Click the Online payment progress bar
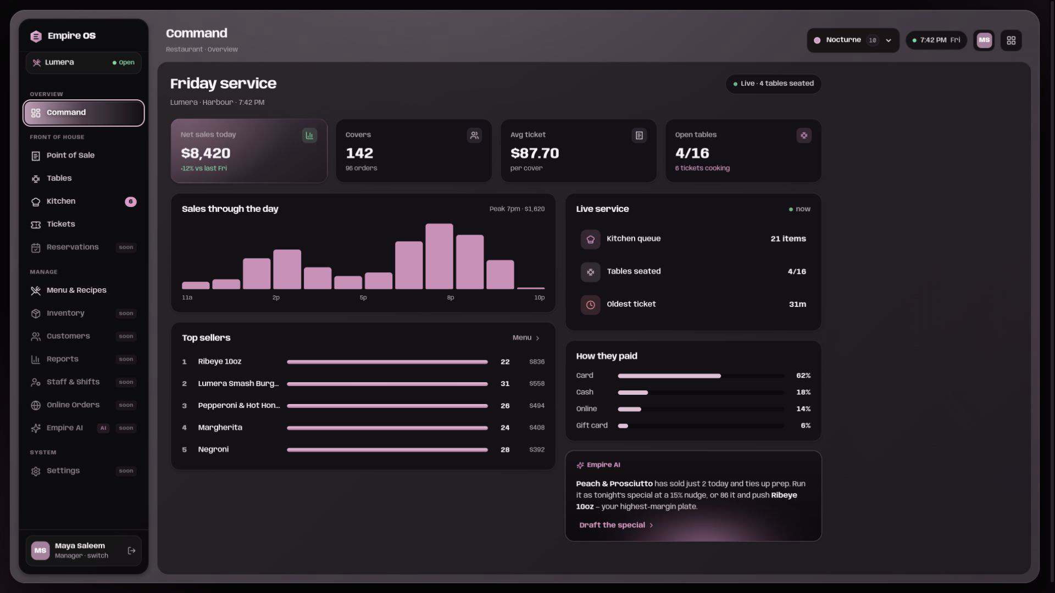1055x593 pixels. click(701, 409)
